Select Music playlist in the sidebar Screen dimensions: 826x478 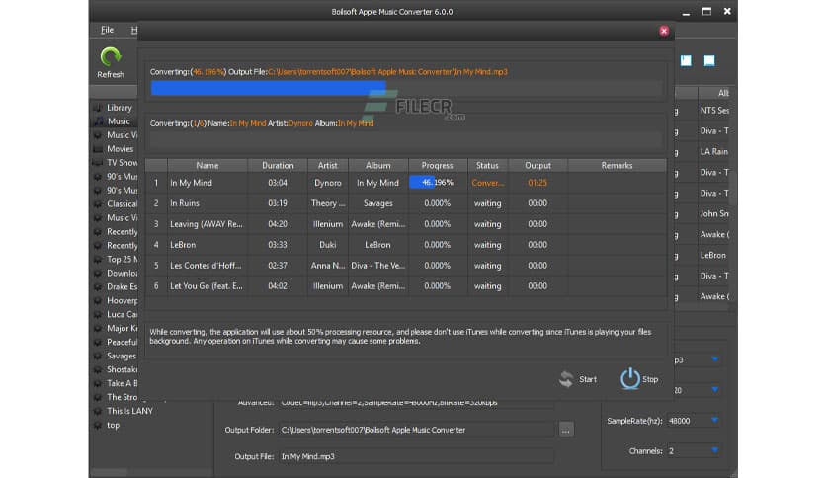(119, 121)
